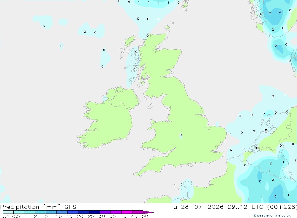Click the 'Precipitation [mm]' title text
This screenshot has width=297, height=218.
point(31,207)
